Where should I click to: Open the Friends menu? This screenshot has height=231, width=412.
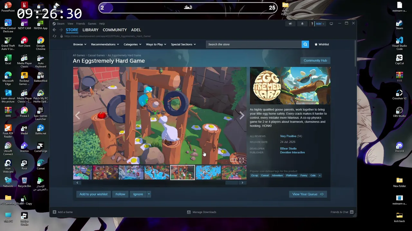pyautogui.click(x=80, y=24)
